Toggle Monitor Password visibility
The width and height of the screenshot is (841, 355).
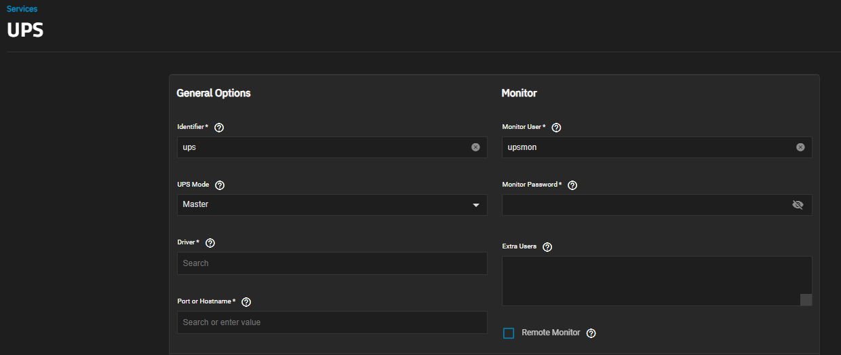pos(798,205)
